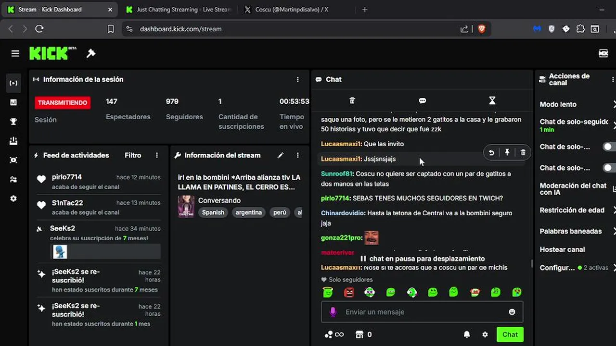
Task: Open the community users icon in sidebar
Action: tap(13, 179)
